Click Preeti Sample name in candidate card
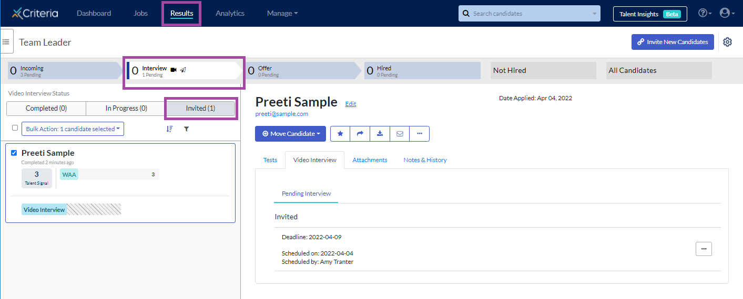 tap(48, 153)
